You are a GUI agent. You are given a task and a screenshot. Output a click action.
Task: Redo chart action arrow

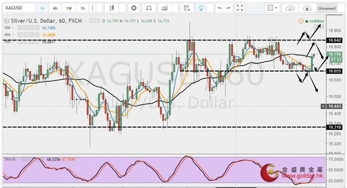pyautogui.click(x=228, y=8)
